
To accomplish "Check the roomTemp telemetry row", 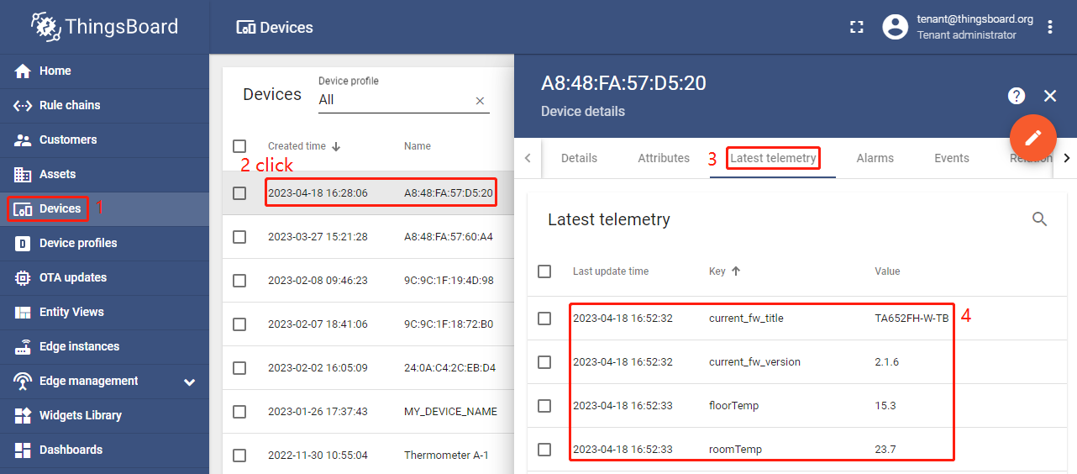I will point(544,450).
